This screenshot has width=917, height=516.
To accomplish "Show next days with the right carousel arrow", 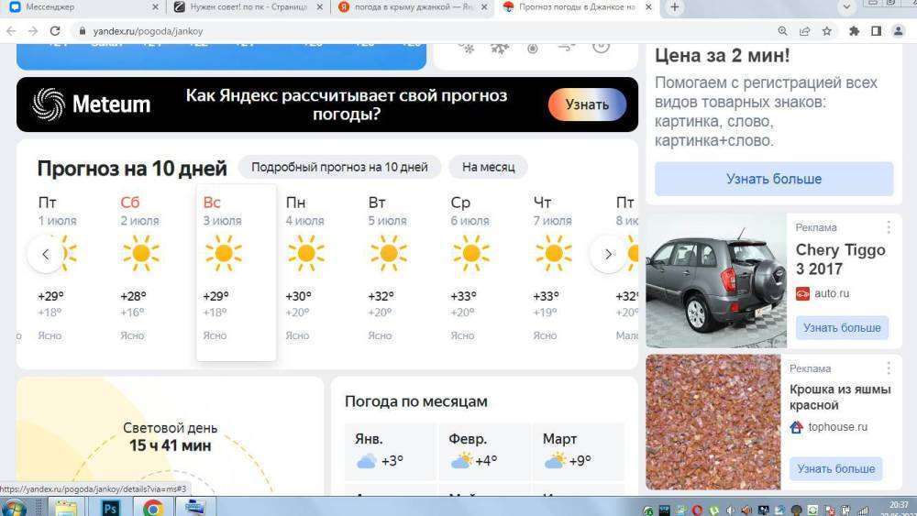I will click(608, 254).
